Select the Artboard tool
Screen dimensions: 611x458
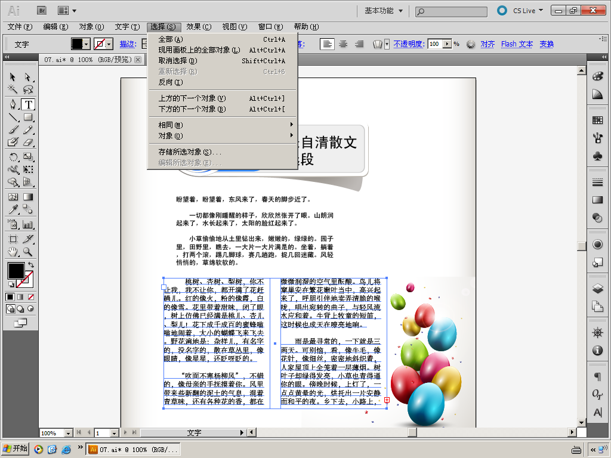[x=13, y=239]
